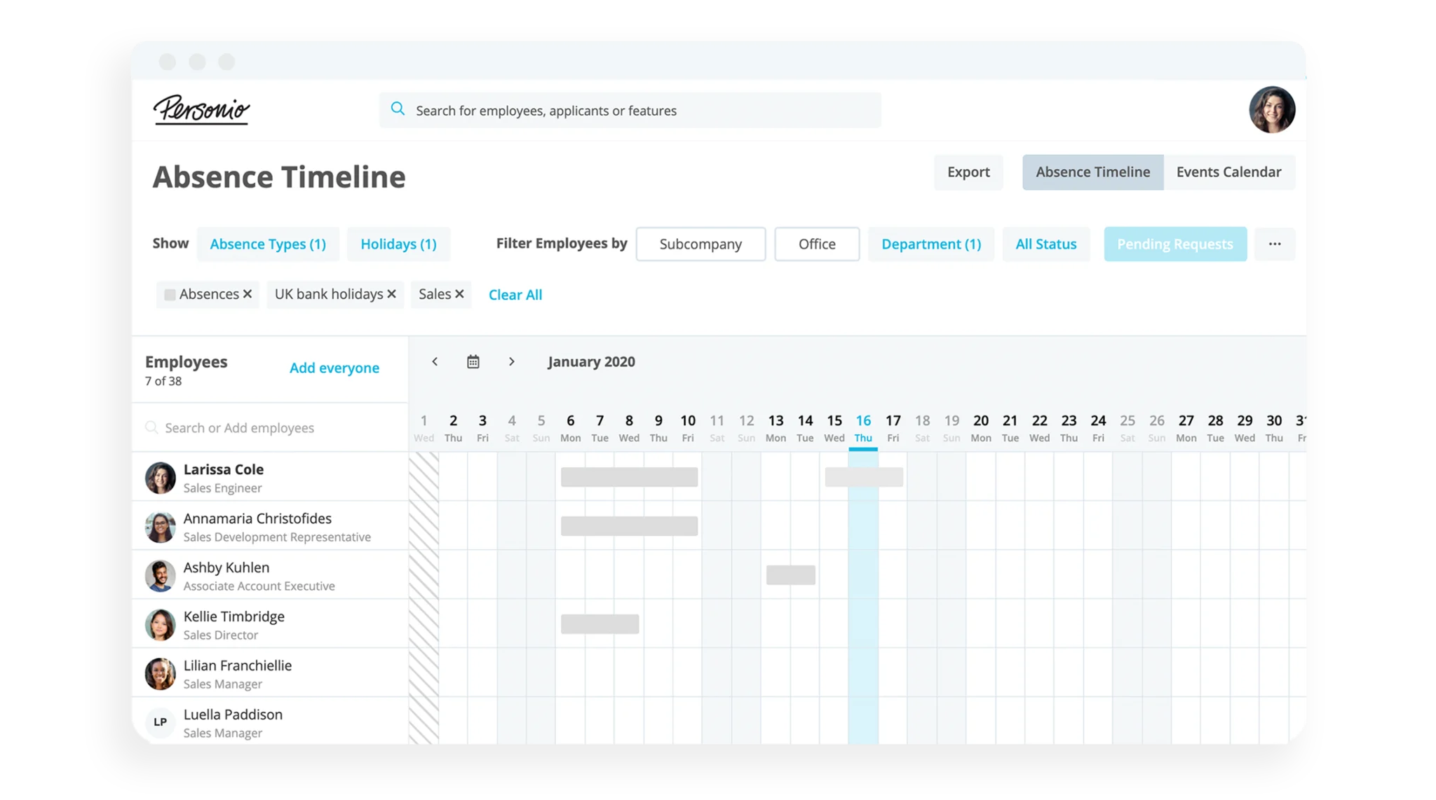
Task: Expand the Subcompany filter dropdown
Action: click(x=700, y=243)
